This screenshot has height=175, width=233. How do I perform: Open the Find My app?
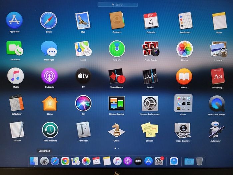tap(117, 49)
